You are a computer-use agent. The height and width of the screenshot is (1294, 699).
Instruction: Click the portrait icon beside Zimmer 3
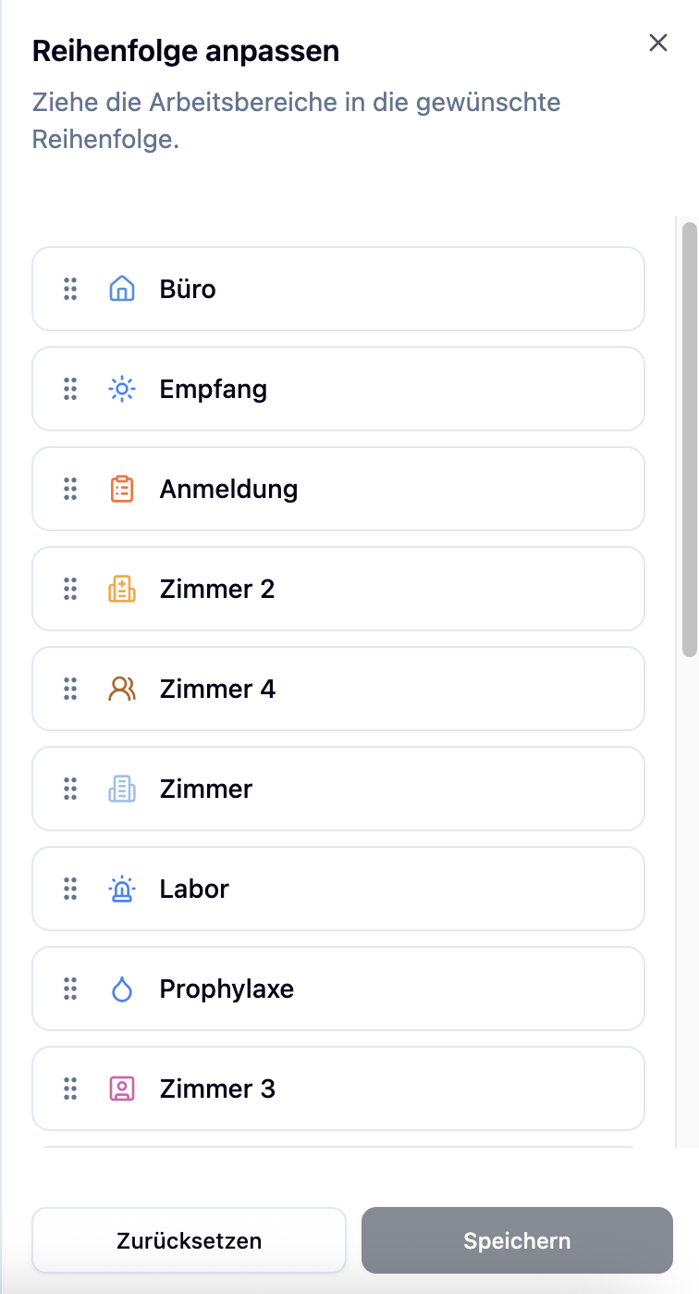coord(122,1089)
